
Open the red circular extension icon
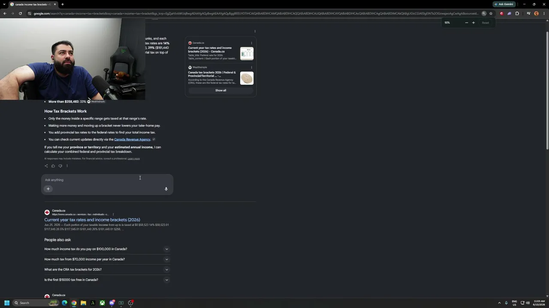501,13
